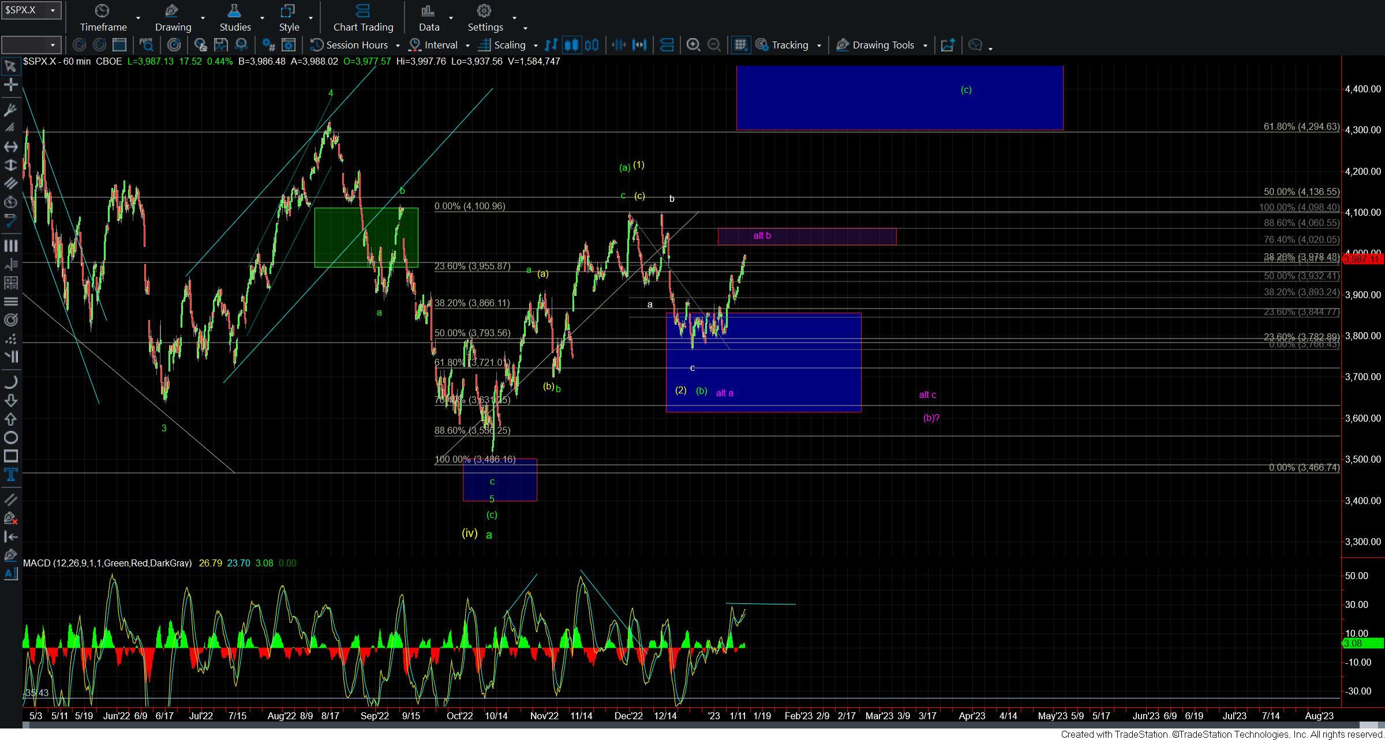Viewport: 1385px width, 740px height.
Task: Click the blue target refresh icon
Action: tap(174, 45)
